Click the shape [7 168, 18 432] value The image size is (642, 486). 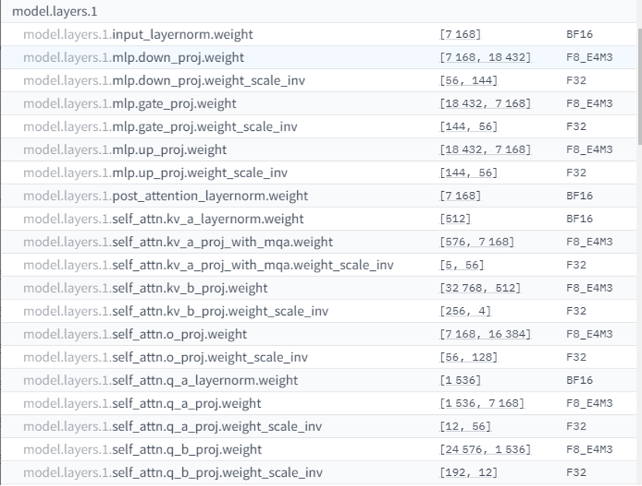[485, 57]
